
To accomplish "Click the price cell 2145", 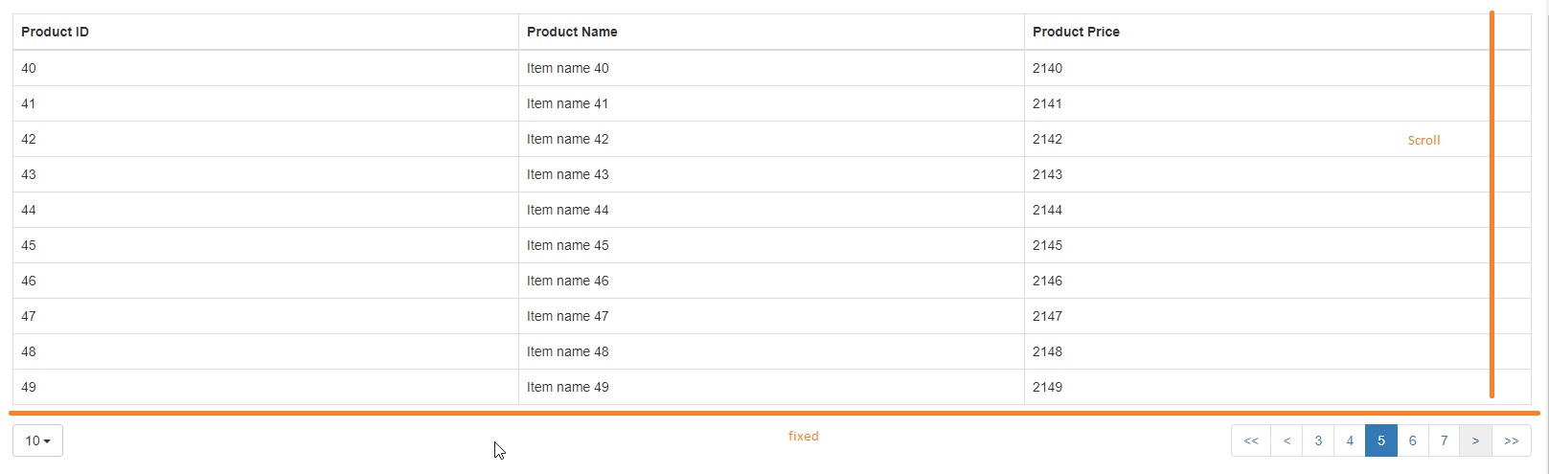I will click(1277, 245).
